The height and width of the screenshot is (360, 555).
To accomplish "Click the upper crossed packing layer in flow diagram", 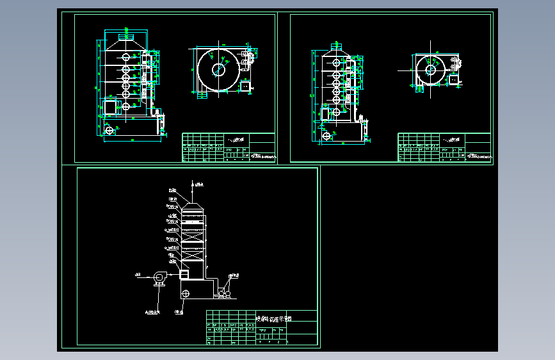I will (x=192, y=237).
